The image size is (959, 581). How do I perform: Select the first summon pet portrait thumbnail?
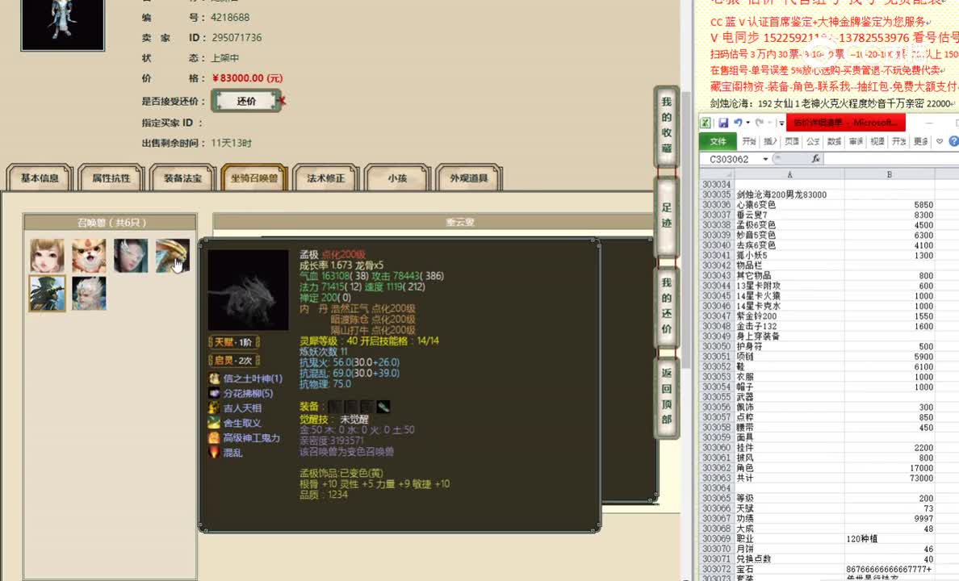pyautogui.click(x=46, y=256)
